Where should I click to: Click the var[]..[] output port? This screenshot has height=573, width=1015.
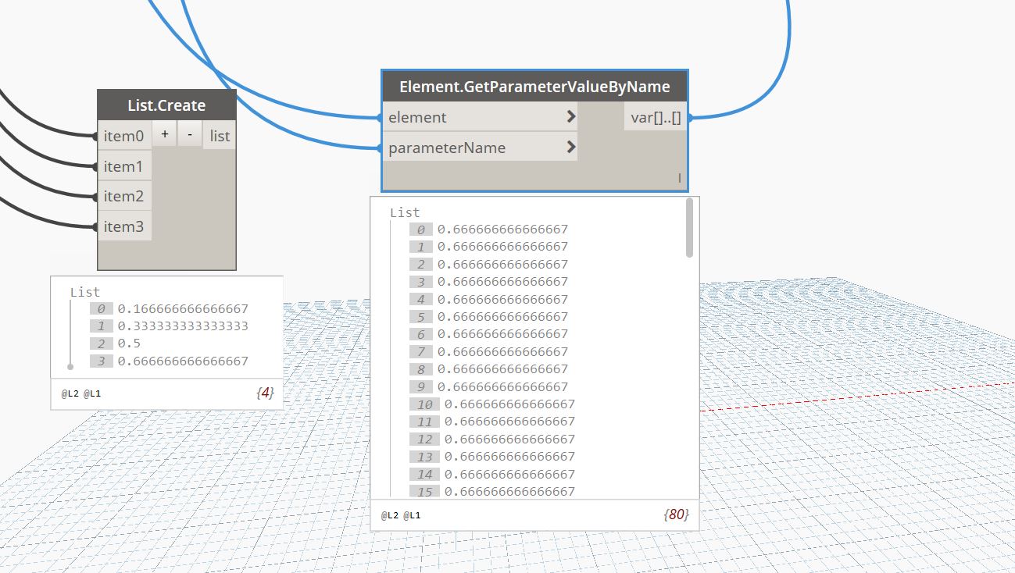pyautogui.click(x=656, y=117)
